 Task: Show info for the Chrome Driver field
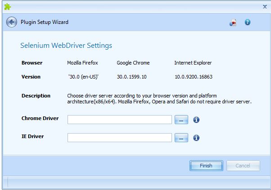click(196, 120)
